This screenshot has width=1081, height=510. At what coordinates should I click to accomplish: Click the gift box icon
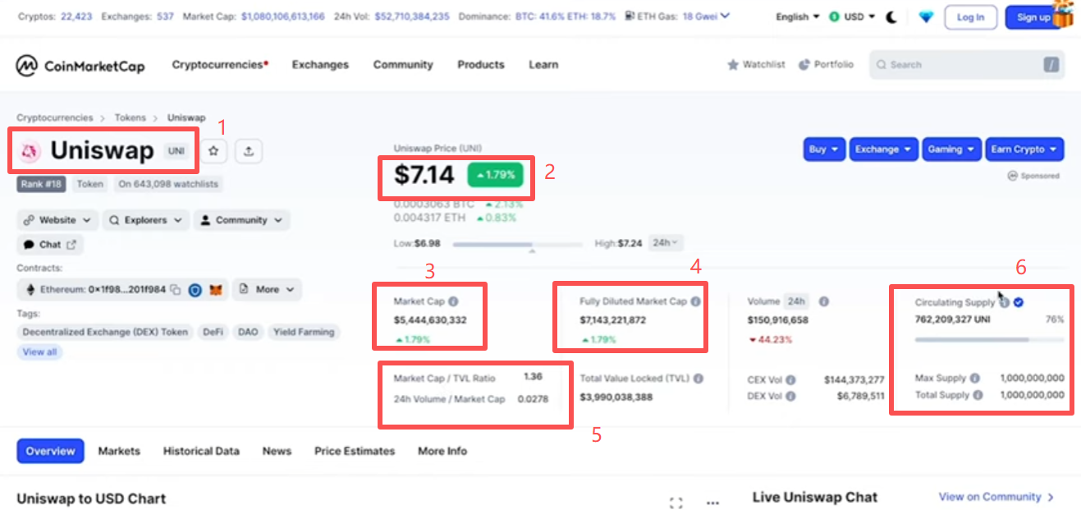1063,13
